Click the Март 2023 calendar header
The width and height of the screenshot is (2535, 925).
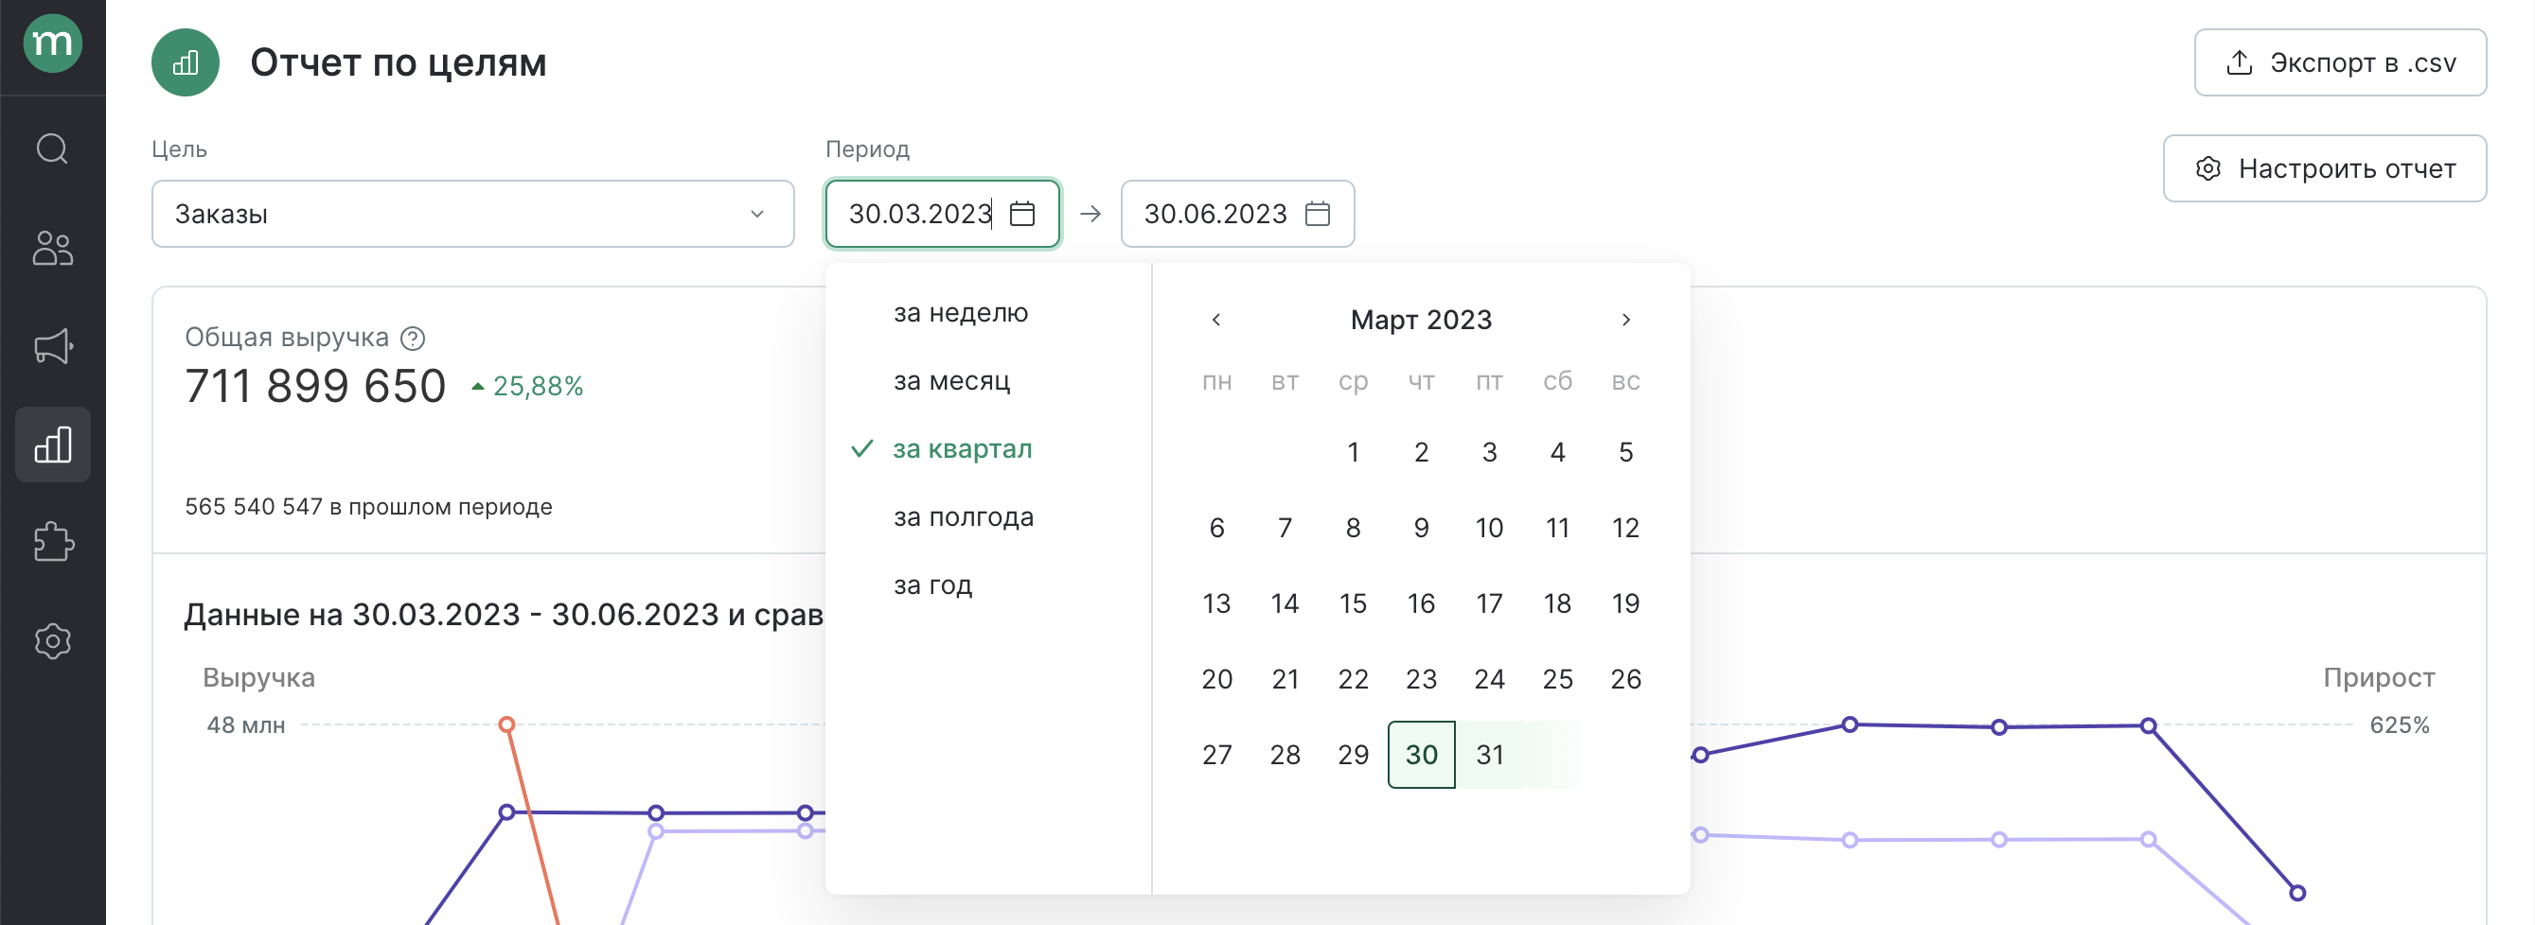coord(1421,320)
